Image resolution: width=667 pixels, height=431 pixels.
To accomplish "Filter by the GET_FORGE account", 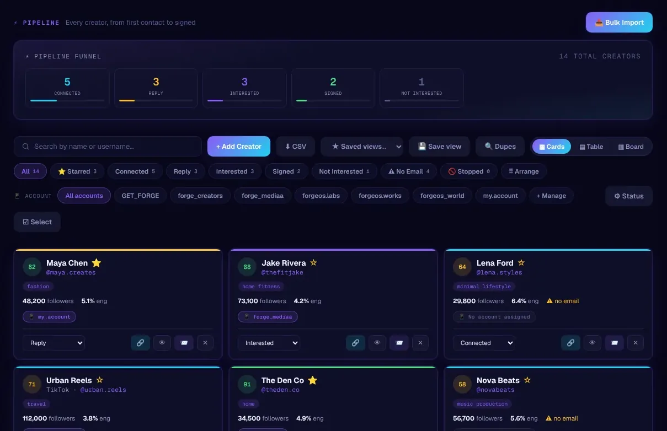I will point(140,196).
